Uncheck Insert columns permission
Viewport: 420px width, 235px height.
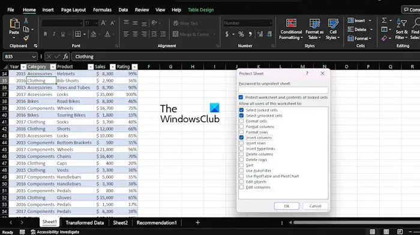[x=241, y=138]
